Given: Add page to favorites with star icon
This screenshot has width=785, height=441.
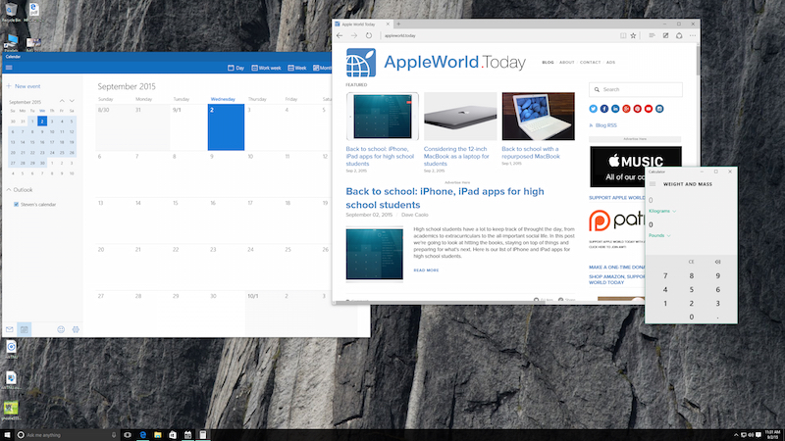Looking at the screenshot, I should [x=633, y=35].
